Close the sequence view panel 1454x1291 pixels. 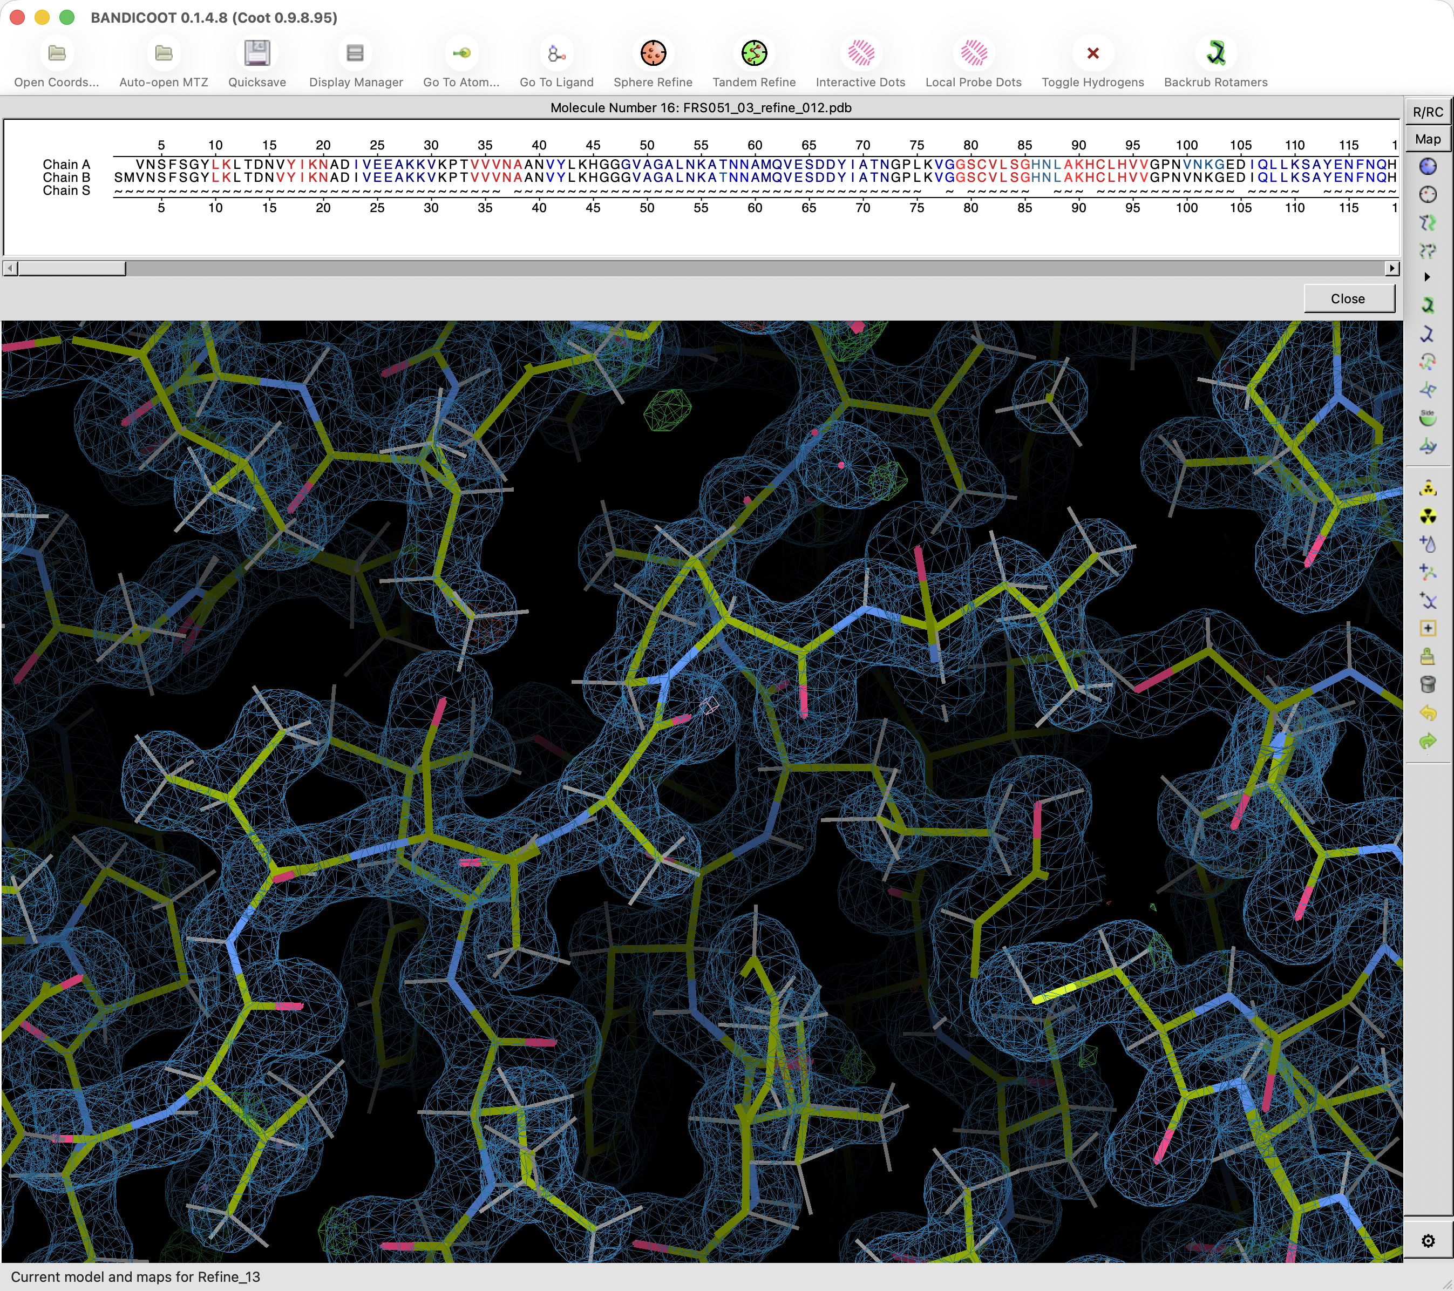[1349, 299]
